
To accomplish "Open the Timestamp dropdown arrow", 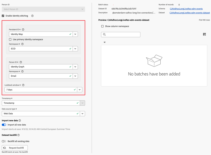I will click(82, 103).
